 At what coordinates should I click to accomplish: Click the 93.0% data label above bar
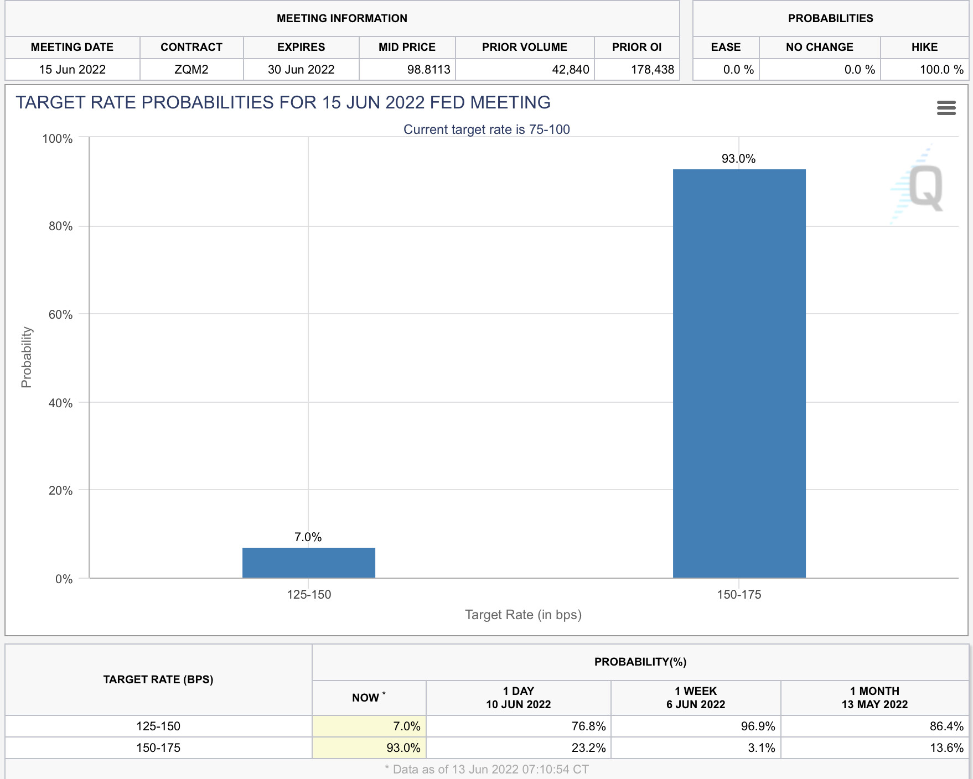pyautogui.click(x=738, y=159)
